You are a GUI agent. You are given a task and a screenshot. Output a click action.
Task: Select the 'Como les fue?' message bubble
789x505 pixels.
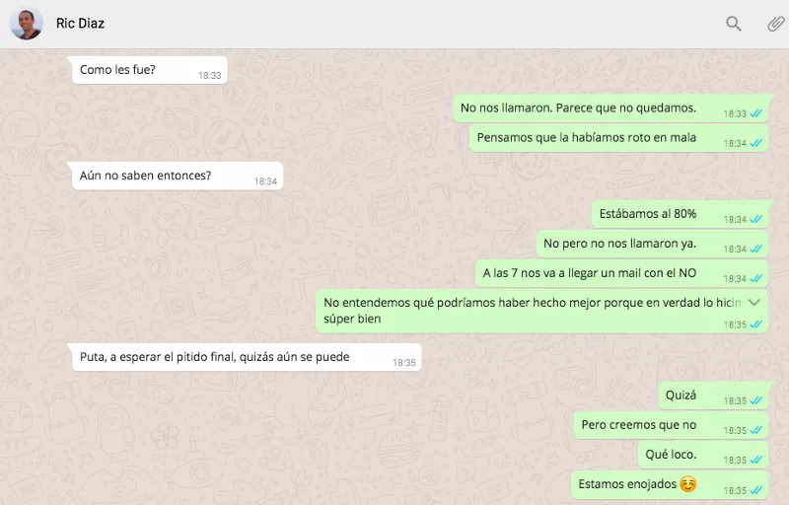pyautogui.click(x=150, y=70)
